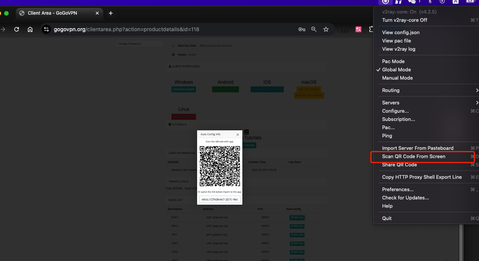Click Download v2rayN under Windows
The width and height of the screenshot is (479, 261).
[x=184, y=89]
